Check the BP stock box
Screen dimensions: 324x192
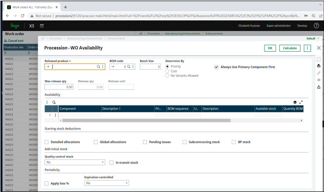(234, 142)
